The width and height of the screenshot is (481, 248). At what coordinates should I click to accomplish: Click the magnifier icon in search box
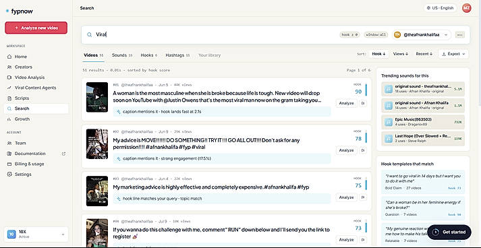click(x=89, y=34)
